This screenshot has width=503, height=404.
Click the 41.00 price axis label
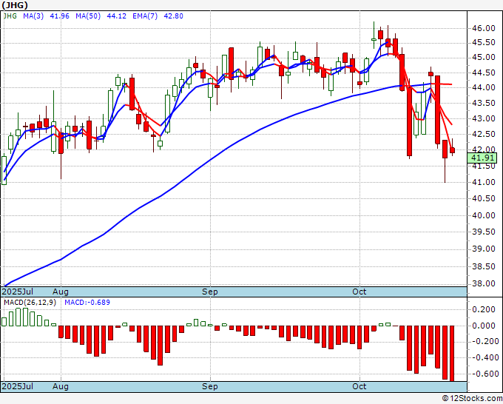point(484,182)
